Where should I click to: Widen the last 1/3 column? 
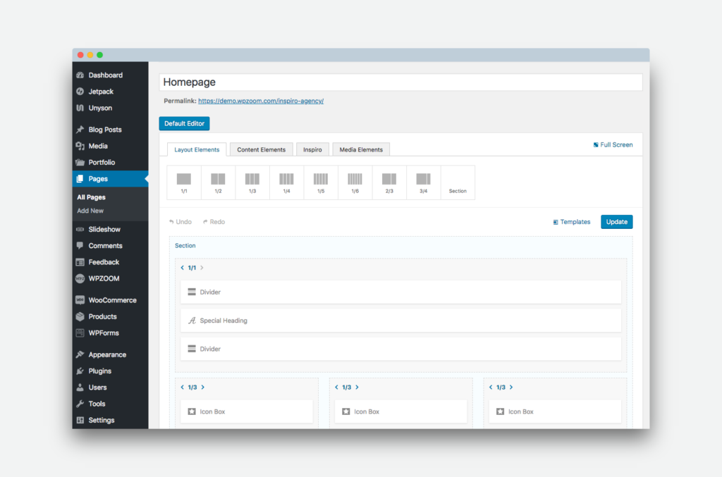pos(511,388)
